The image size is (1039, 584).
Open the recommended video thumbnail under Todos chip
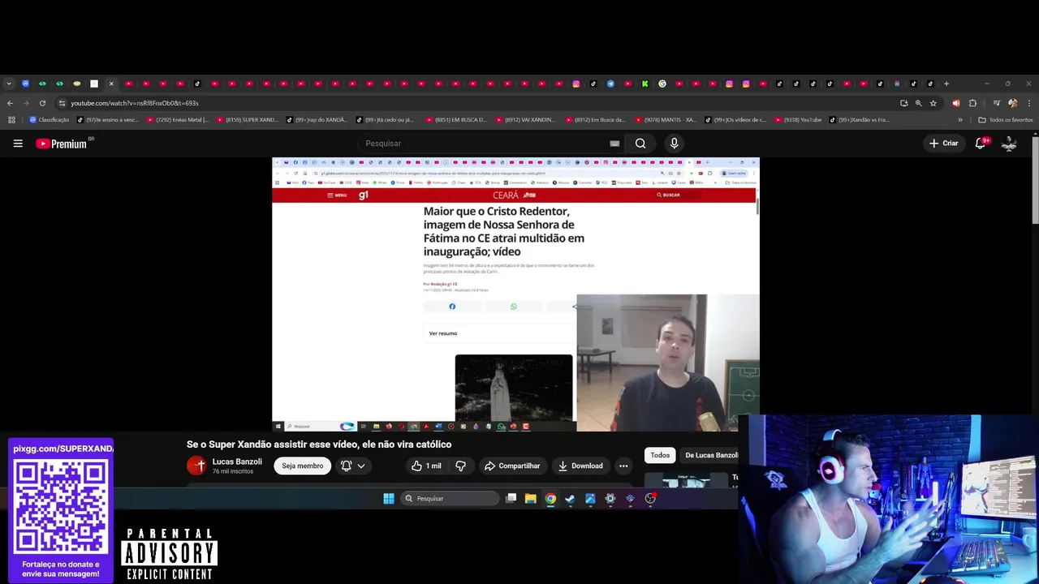tap(687, 480)
